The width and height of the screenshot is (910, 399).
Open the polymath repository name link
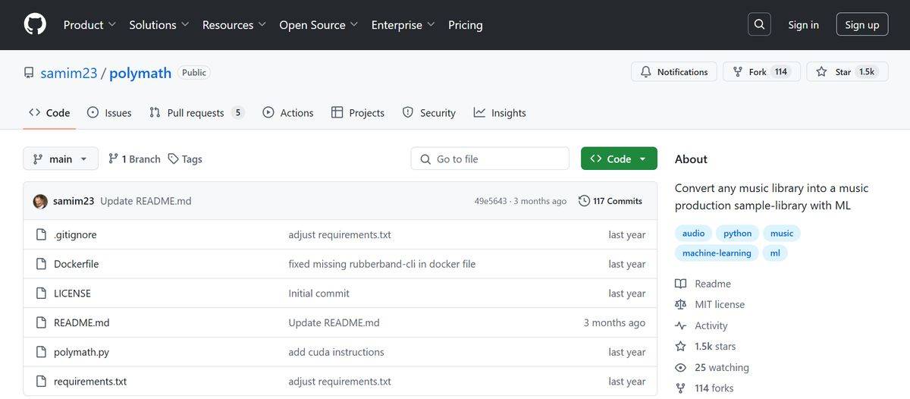140,73
